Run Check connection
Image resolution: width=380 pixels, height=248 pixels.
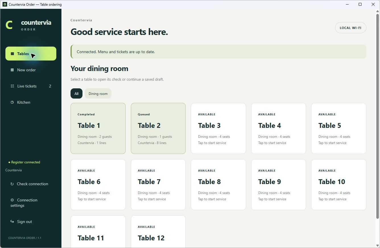pyautogui.click(x=31, y=184)
